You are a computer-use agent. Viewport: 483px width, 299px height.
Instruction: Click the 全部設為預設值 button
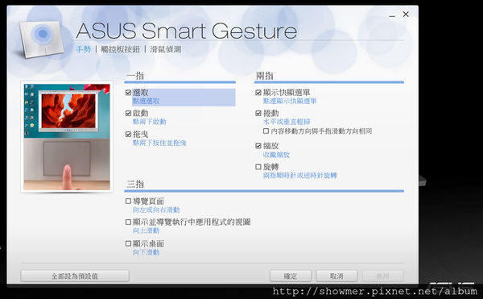point(75,276)
